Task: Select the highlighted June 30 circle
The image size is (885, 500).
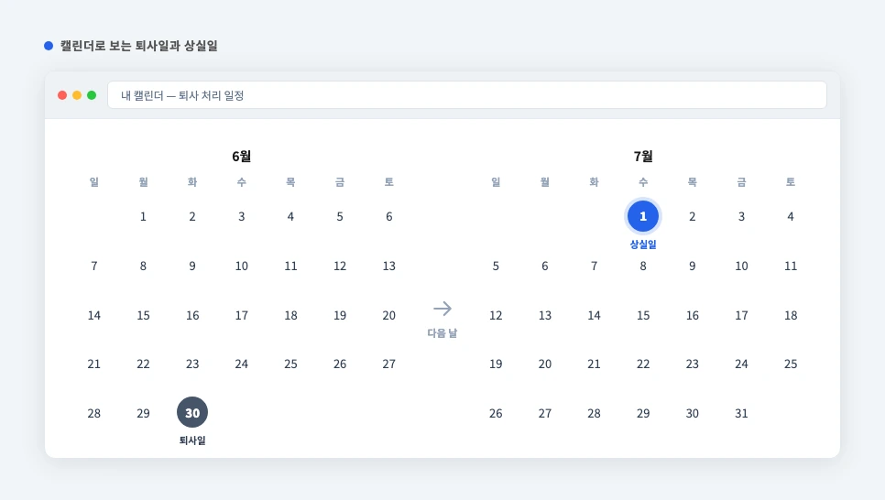Action: point(192,412)
